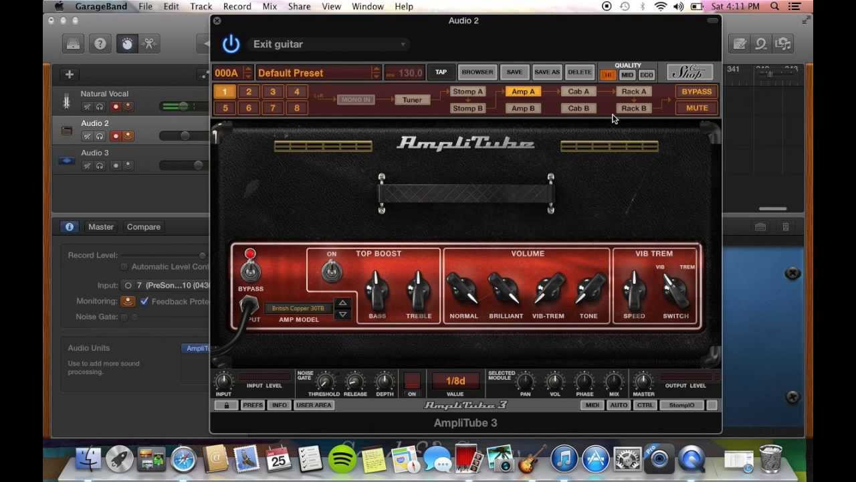
Task: Toggle the Monitoring button in Smart Controls
Action: pyautogui.click(x=127, y=301)
